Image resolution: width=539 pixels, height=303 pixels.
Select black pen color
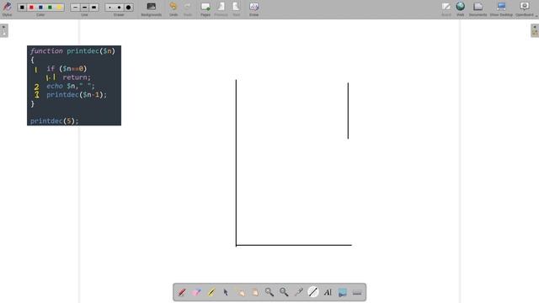click(x=22, y=8)
